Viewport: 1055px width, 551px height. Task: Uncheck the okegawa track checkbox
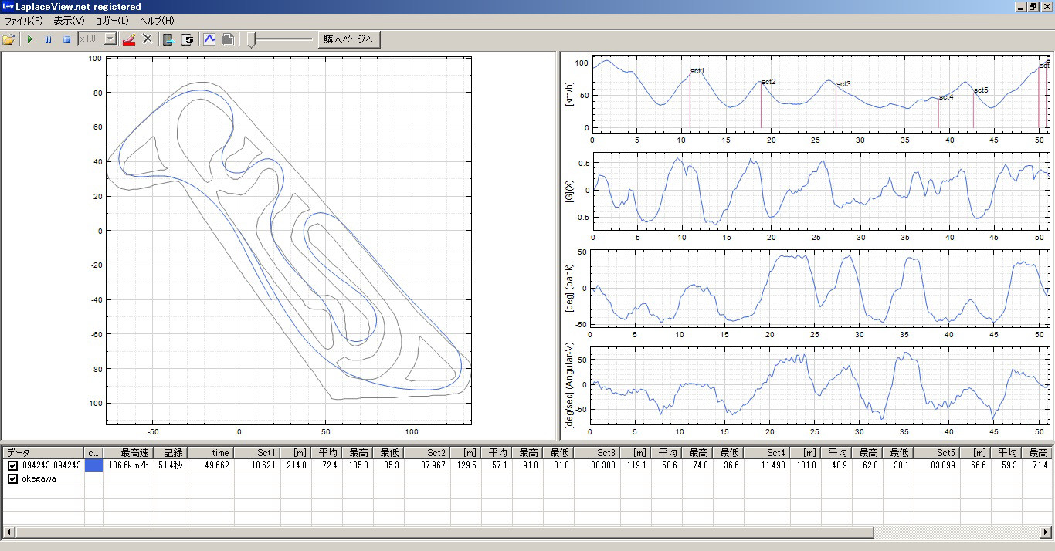(12, 479)
